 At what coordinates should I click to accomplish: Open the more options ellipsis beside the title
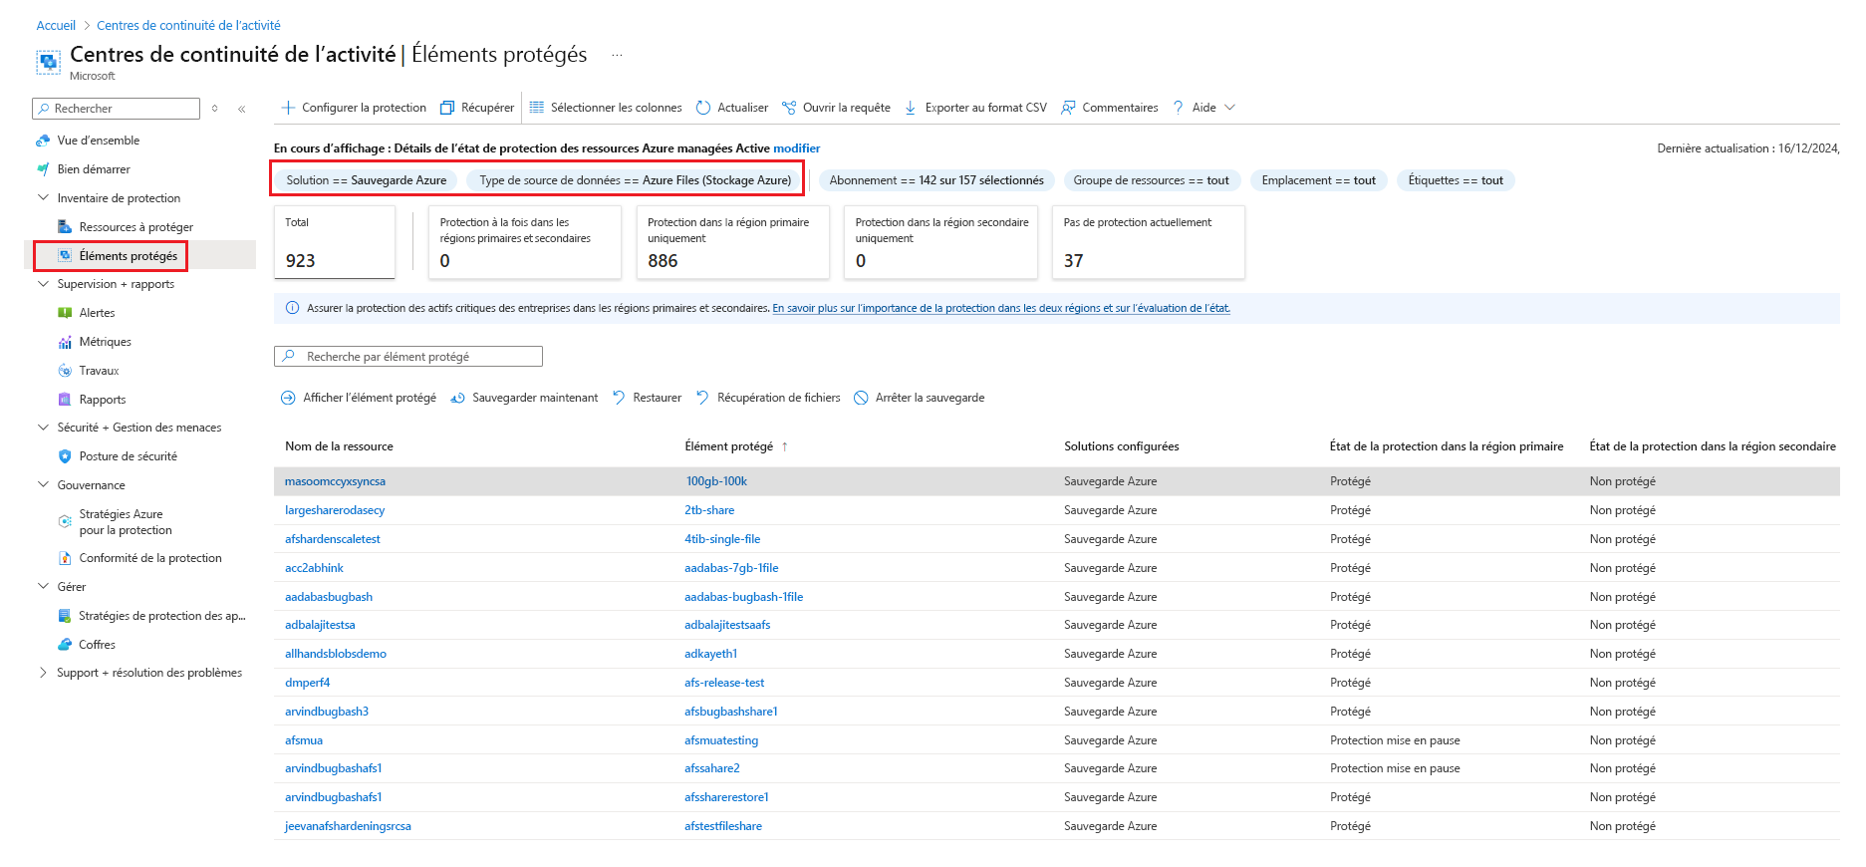[617, 55]
